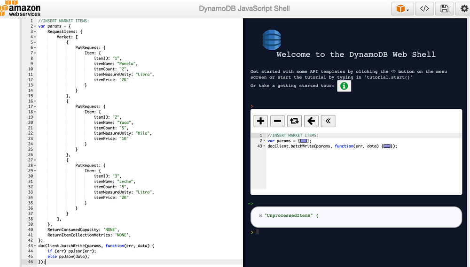This screenshot has height=267, width=470.
Task: Click the Market: [ line in editor
Action: [67, 37]
